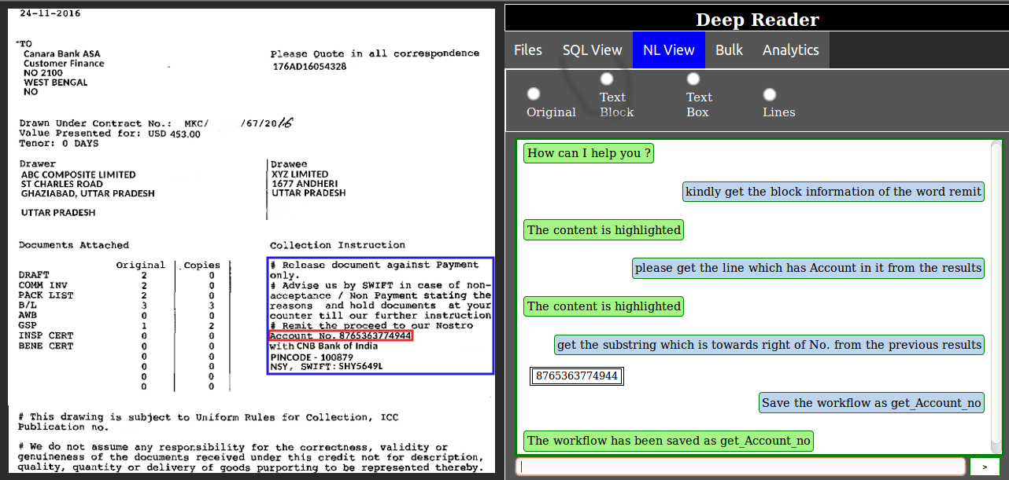Click the chat panel vertical scrollbar

(x=996, y=296)
